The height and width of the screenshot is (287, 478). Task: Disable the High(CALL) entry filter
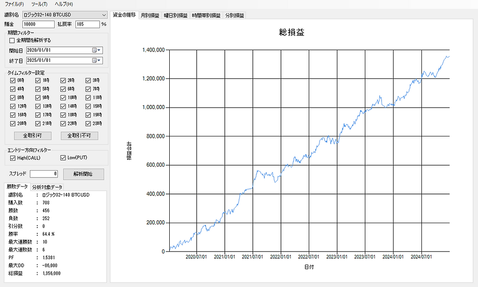(13, 156)
